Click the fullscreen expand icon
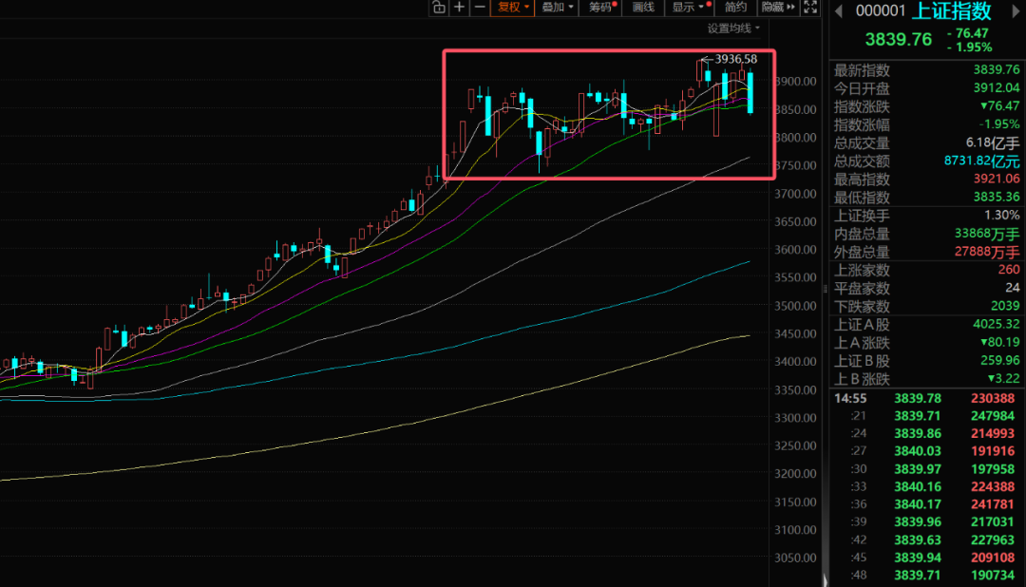The height and width of the screenshot is (587, 1026). [x=810, y=8]
